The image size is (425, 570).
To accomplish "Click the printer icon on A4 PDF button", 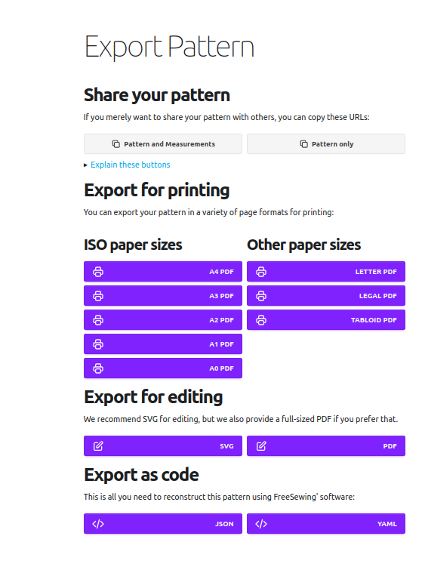I will tap(98, 272).
